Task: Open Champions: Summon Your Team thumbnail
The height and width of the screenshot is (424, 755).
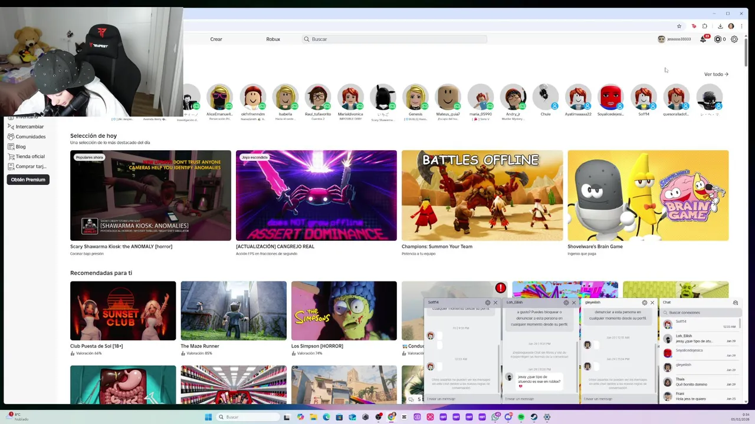Action: click(482, 196)
